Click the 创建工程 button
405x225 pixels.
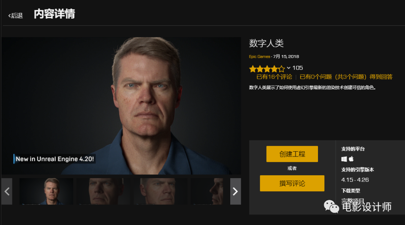coord(292,154)
